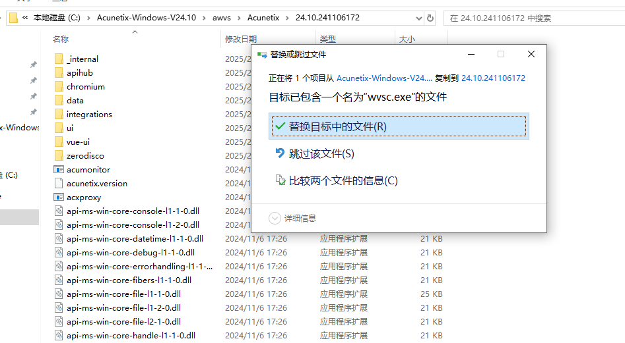625x343 pixels.
Task: Select the acunetix.version file icon
Action: [59, 183]
